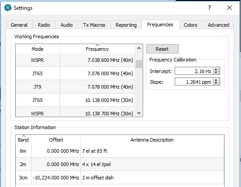Screen dimensions: 241x187
Task: Sort by the Frequency column header
Action: point(97,49)
